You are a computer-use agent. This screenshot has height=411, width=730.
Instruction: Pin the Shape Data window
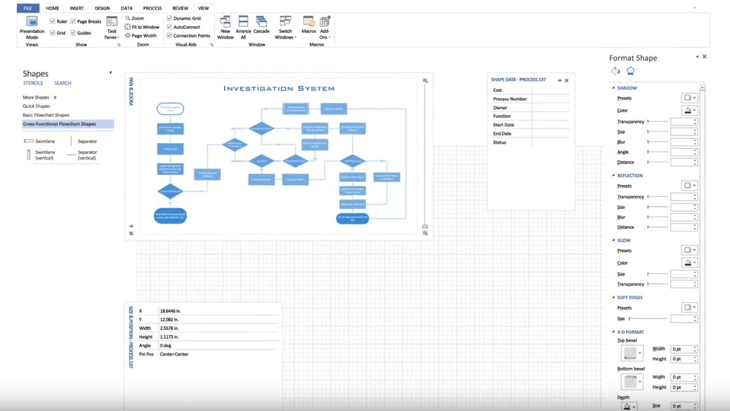[559, 80]
